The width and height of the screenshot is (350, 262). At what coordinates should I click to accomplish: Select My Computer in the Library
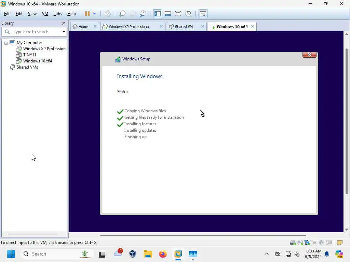pyautogui.click(x=29, y=43)
